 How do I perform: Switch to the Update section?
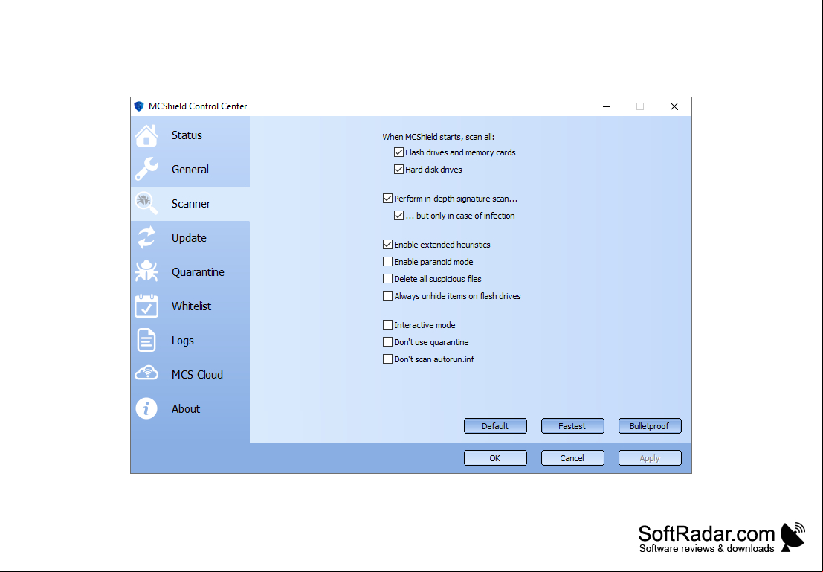tap(189, 237)
